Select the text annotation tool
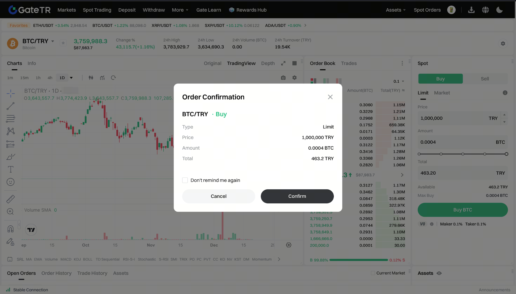 (x=11, y=169)
